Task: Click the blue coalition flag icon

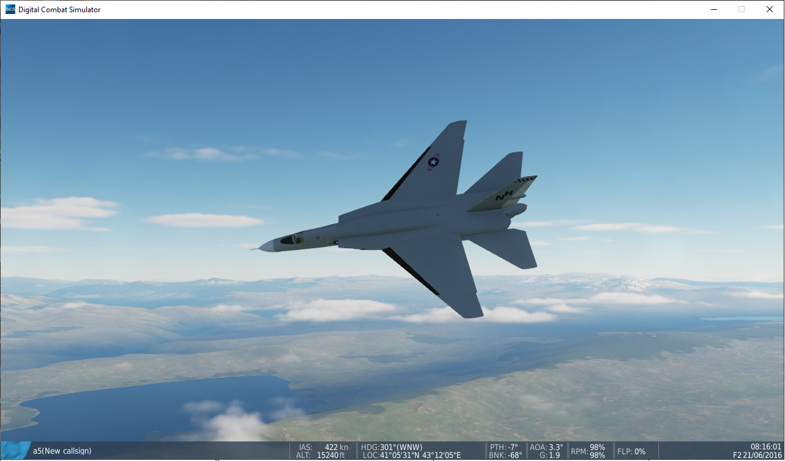Action: tap(16, 450)
